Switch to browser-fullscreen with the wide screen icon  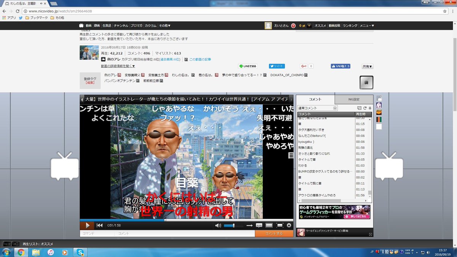(x=269, y=225)
